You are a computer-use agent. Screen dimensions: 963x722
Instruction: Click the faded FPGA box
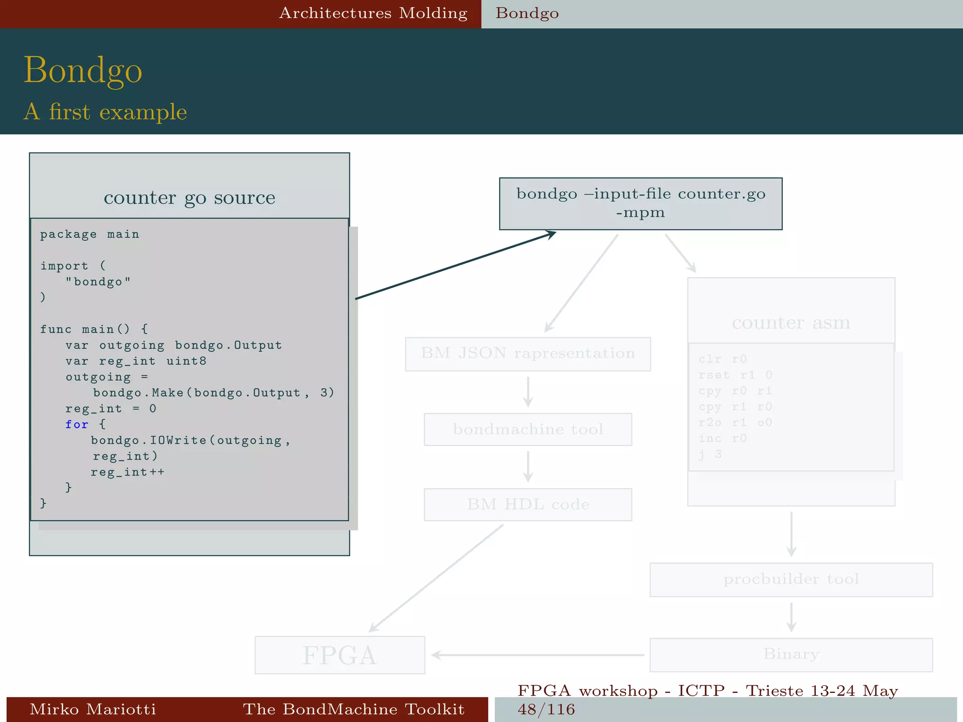[x=339, y=655]
